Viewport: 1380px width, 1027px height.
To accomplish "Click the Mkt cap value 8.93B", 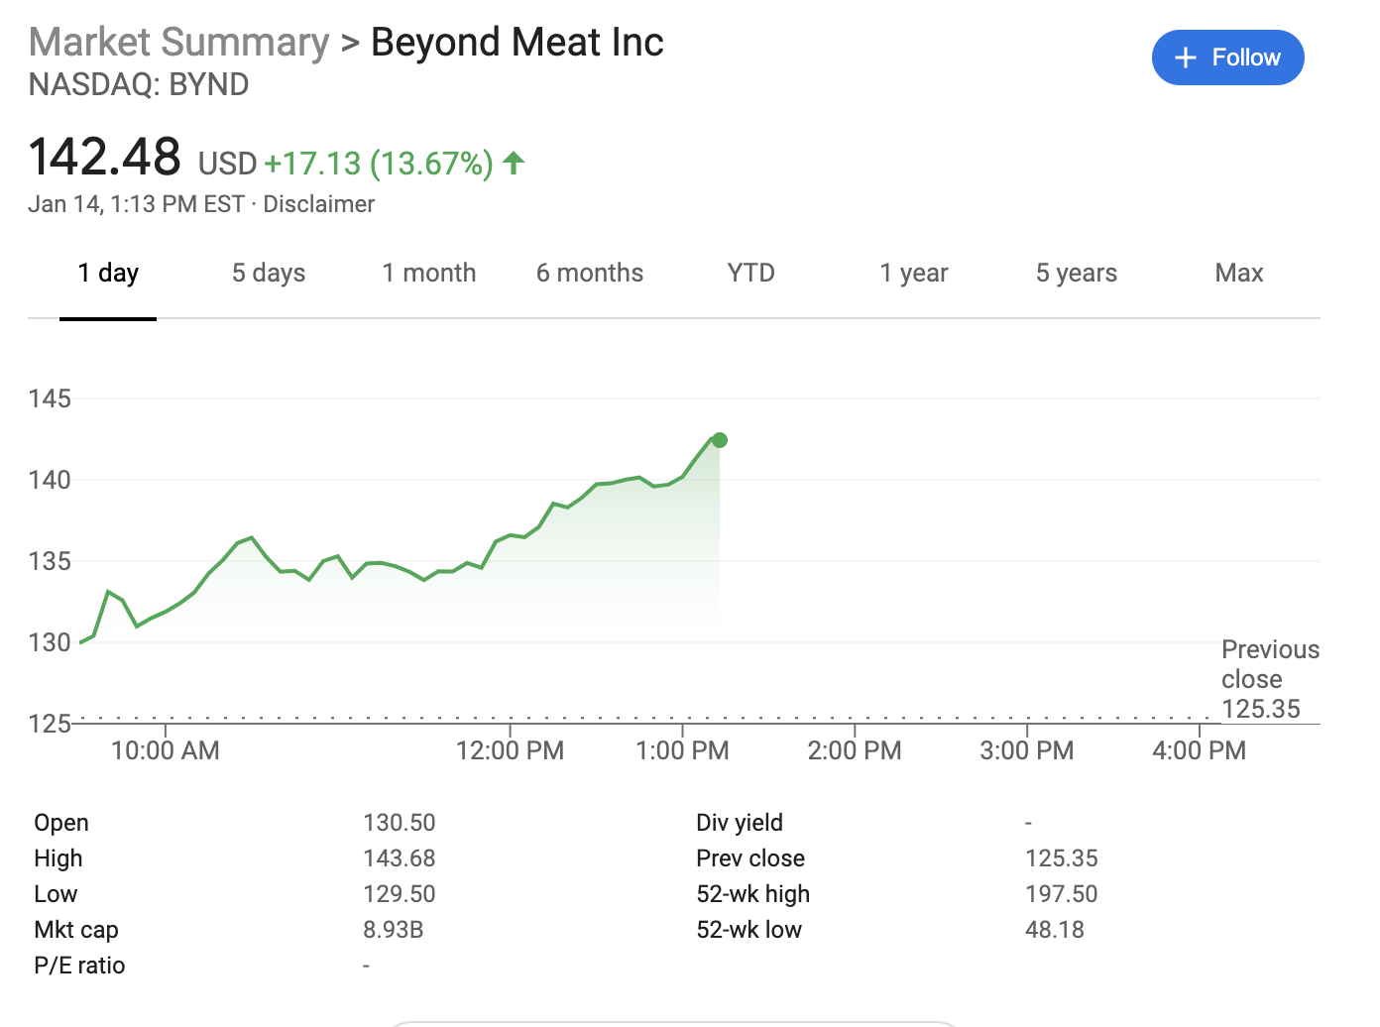I will (394, 930).
